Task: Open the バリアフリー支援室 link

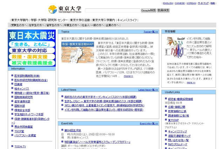Action: click(25, 135)
